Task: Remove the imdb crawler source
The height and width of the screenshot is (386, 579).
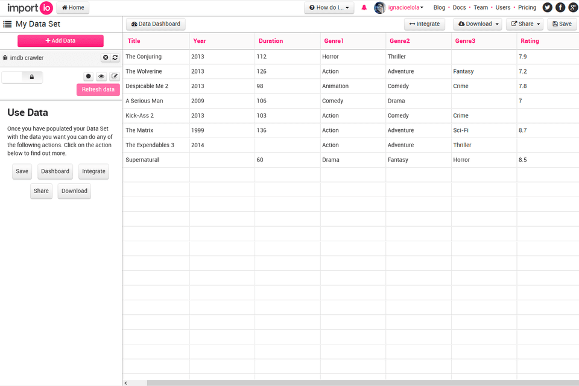Action: coord(106,58)
